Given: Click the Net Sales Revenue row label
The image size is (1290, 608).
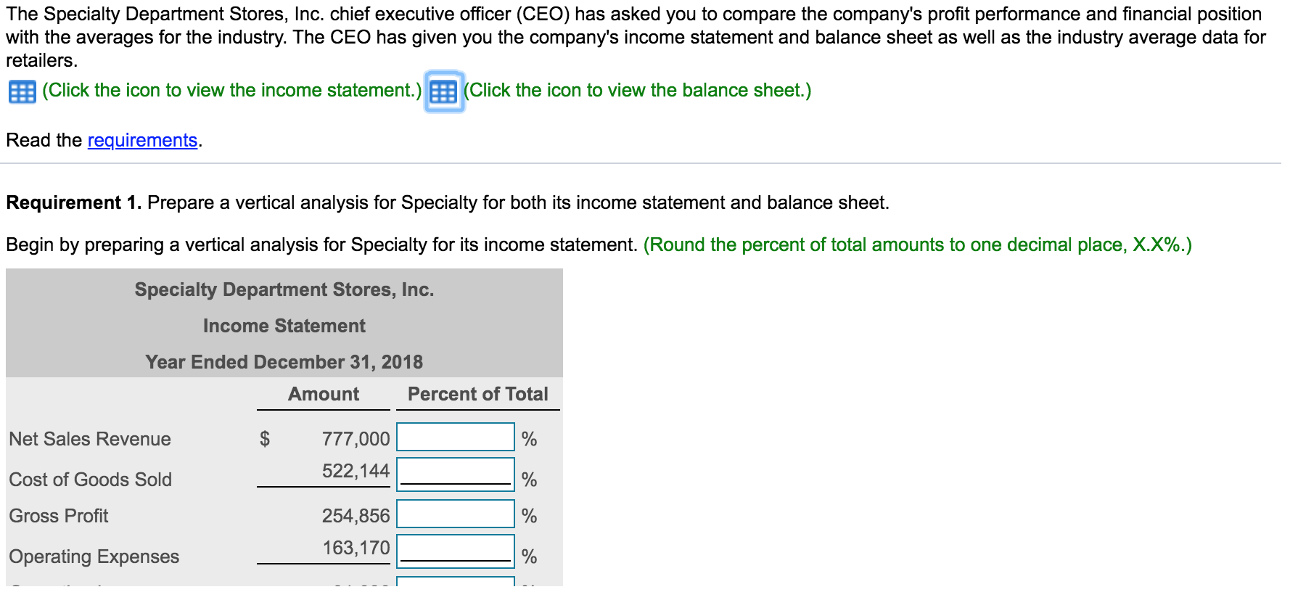Looking at the screenshot, I should (x=89, y=439).
